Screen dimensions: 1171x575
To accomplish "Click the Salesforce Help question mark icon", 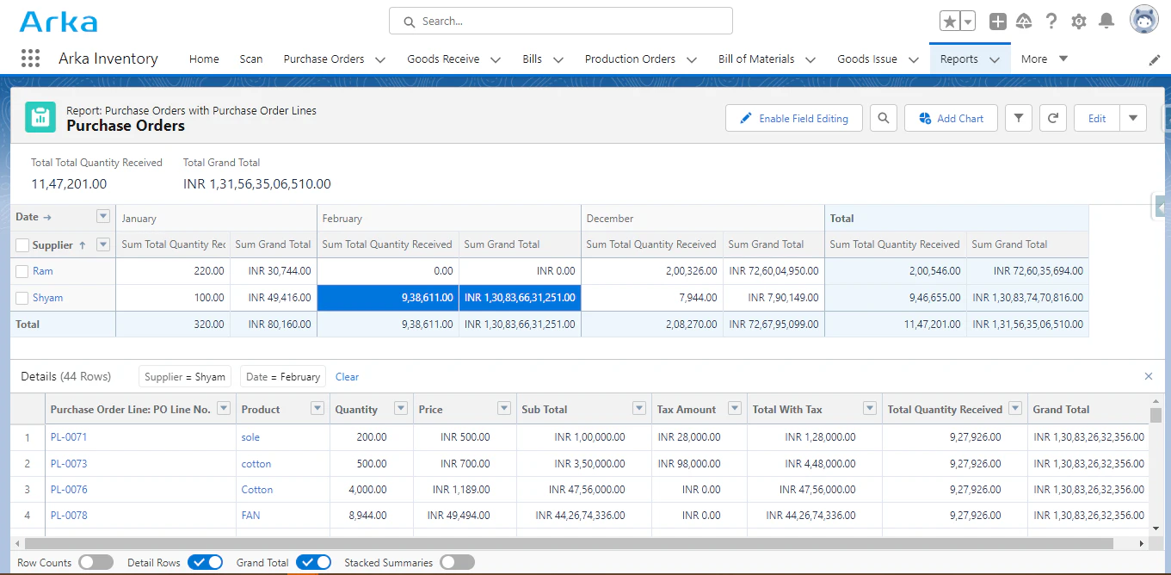I will tap(1051, 20).
